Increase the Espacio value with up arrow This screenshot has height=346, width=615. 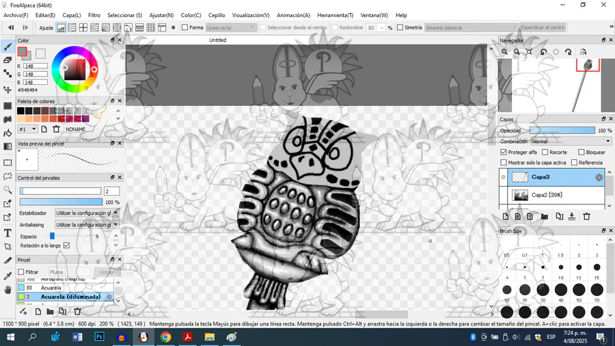115,235
